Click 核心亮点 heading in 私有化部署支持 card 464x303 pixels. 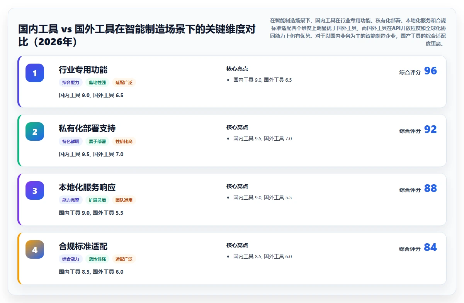(237, 127)
